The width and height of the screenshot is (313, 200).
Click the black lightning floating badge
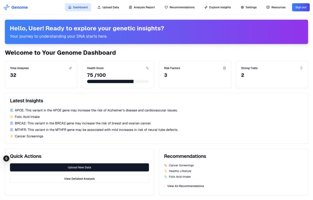coord(6,159)
